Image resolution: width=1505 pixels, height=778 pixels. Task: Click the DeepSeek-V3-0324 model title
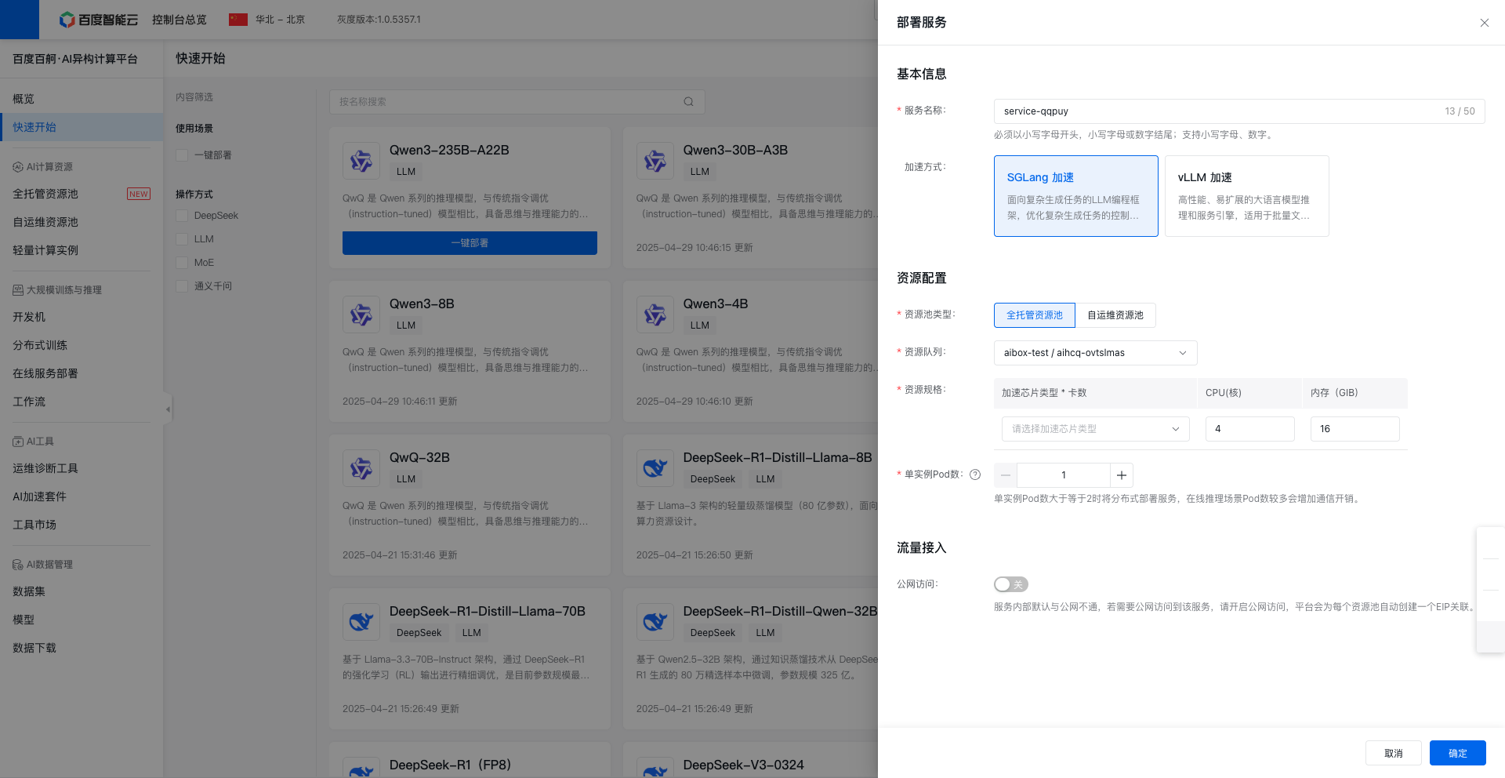[x=743, y=765]
